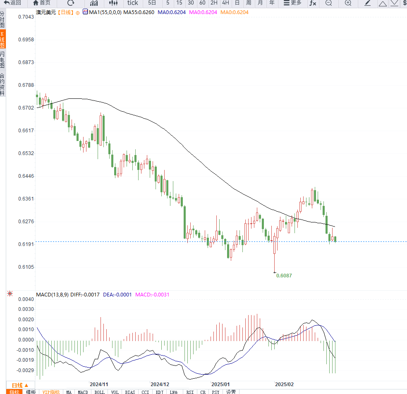This screenshot has width=407, height=394.
Task: Click the refresh circular arrow icon
Action: coord(71,3)
